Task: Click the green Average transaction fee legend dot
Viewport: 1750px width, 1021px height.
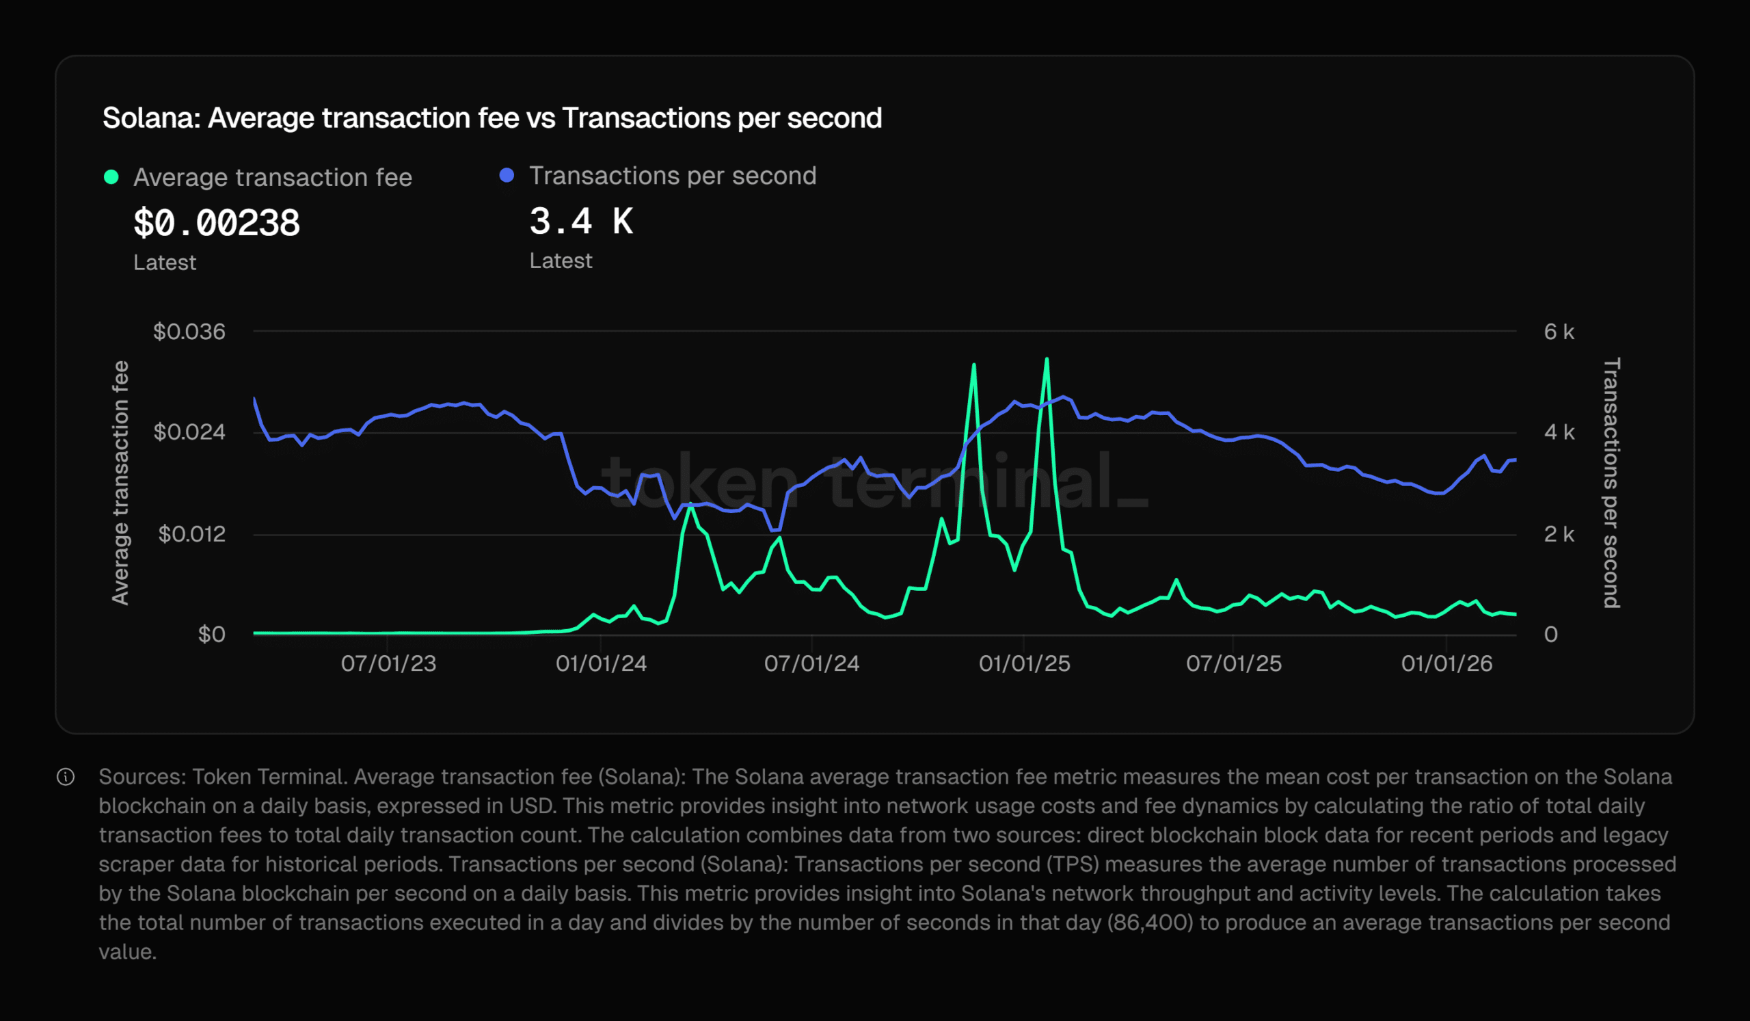Action: (x=111, y=177)
